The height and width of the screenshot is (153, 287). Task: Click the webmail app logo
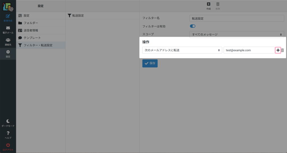(8, 7)
